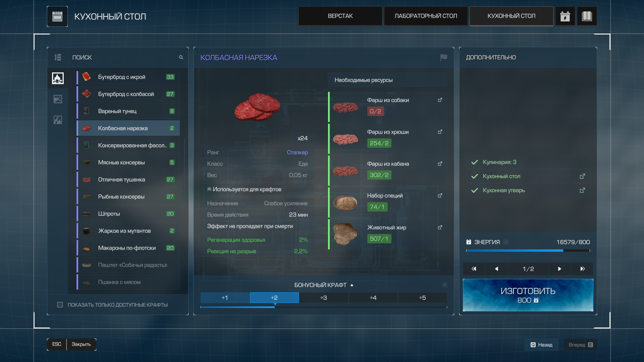Screen dimensions: 644x362
Task: Click the ESC Закрыть button
Action: (71, 344)
